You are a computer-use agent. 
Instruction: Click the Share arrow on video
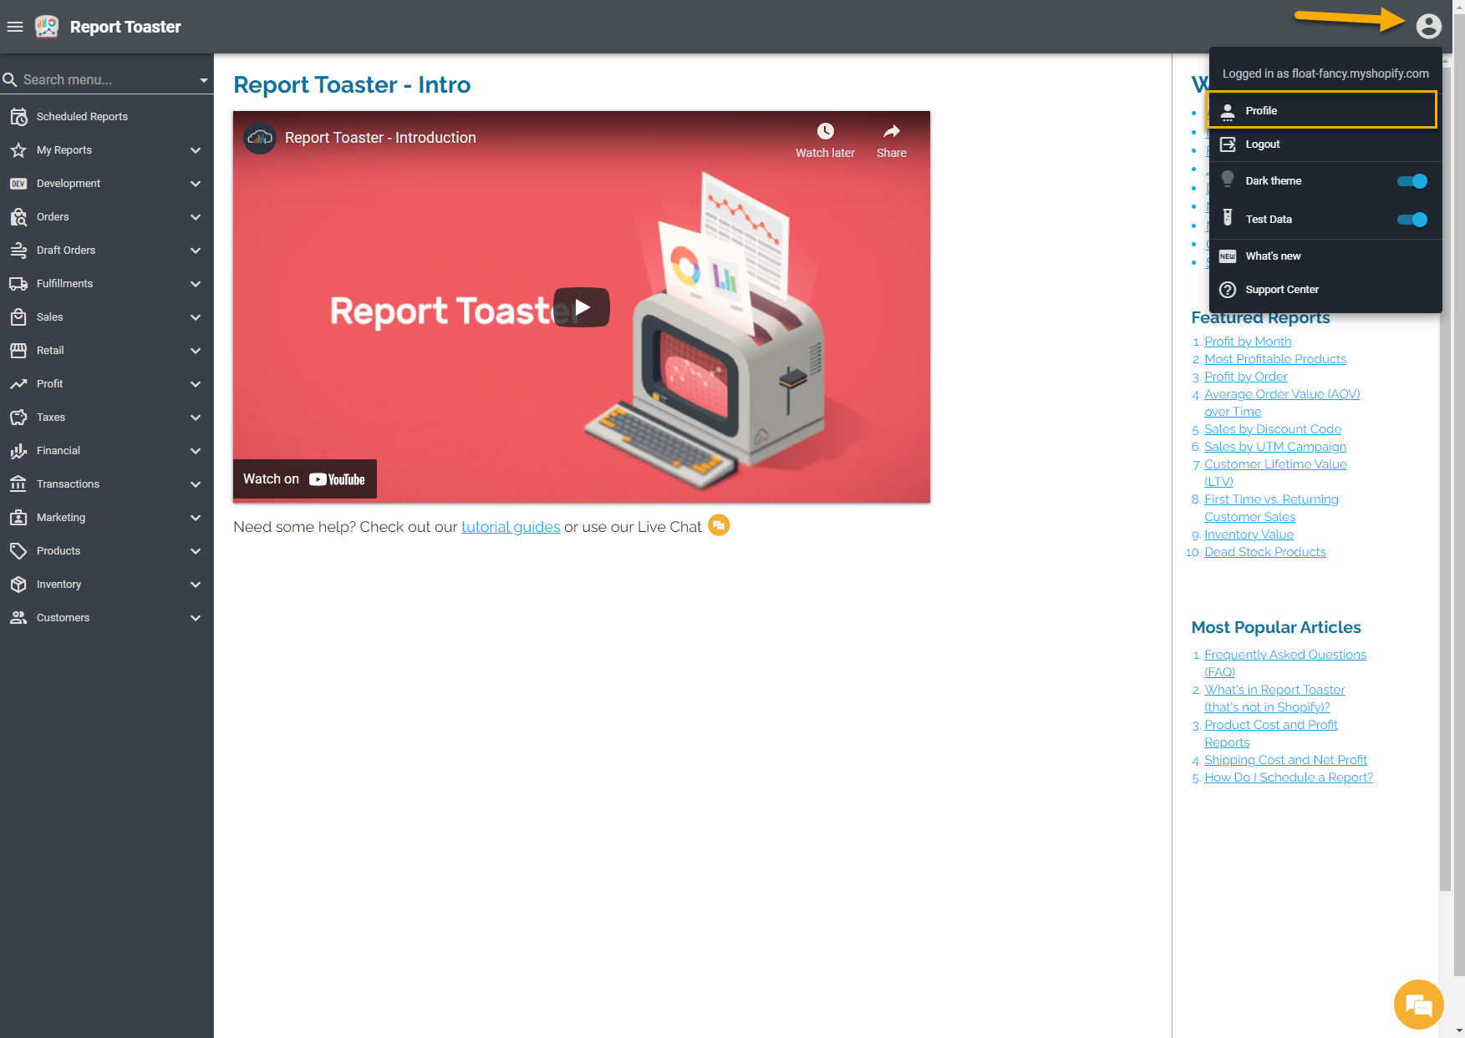pyautogui.click(x=891, y=132)
